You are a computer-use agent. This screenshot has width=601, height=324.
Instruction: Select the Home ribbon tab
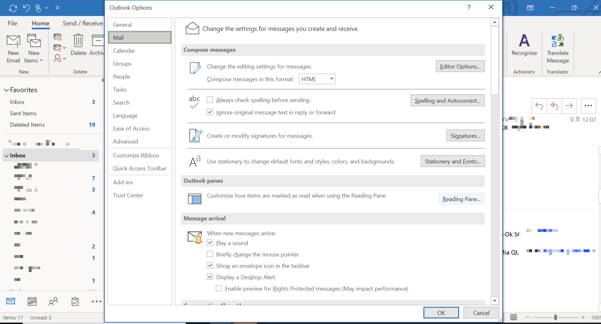[x=40, y=23]
